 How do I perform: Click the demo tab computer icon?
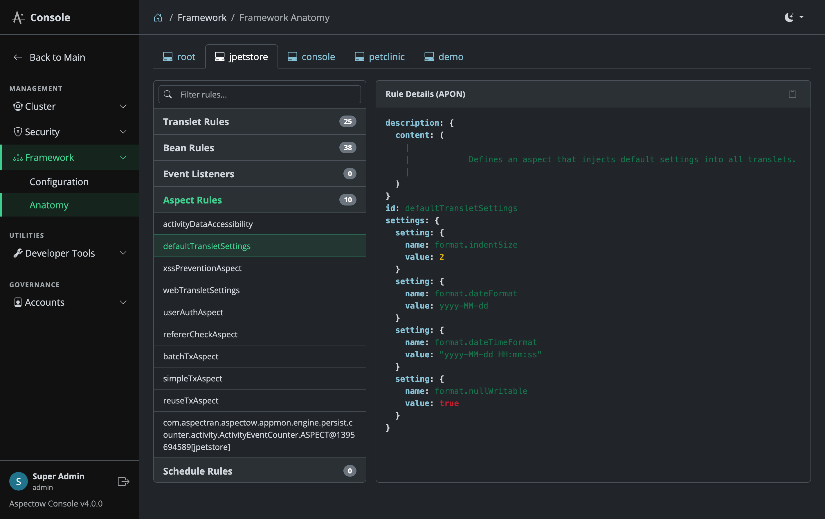(x=429, y=57)
